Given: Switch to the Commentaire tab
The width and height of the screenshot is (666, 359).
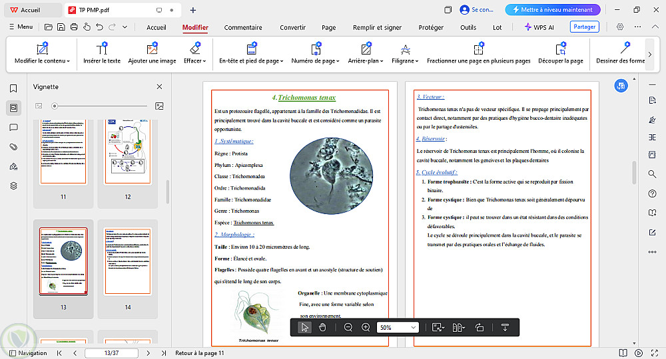Looking at the screenshot, I should [x=243, y=27].
